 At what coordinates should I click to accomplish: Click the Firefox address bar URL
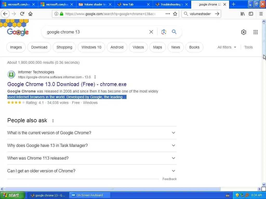point(110,14)
